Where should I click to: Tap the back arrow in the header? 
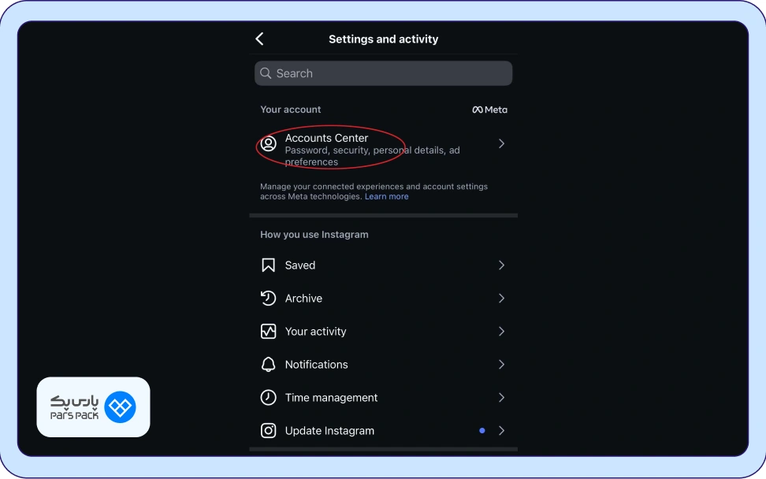260,39
